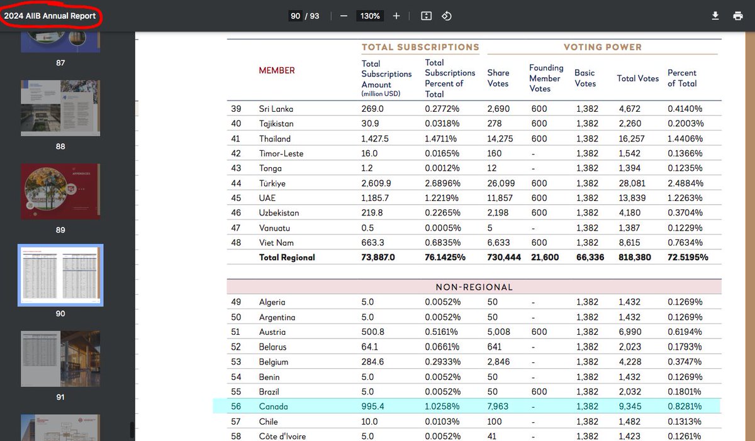Screen dimensions: 755x441
Task: Select Côte d'Ivoire member name
Action: pyautogui.click(x=281, y=437)
